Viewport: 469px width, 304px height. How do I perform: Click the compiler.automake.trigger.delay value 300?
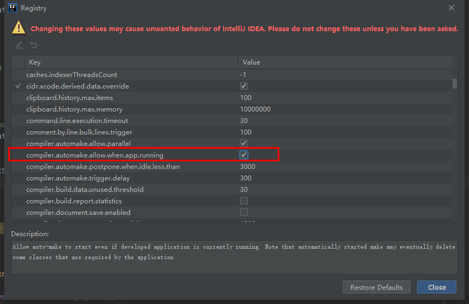245,178
